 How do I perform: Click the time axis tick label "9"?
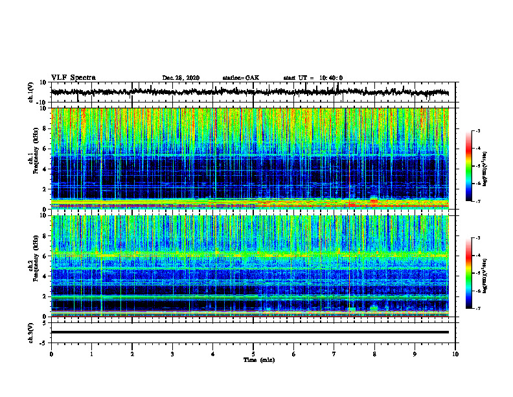(x=415, y=354)
